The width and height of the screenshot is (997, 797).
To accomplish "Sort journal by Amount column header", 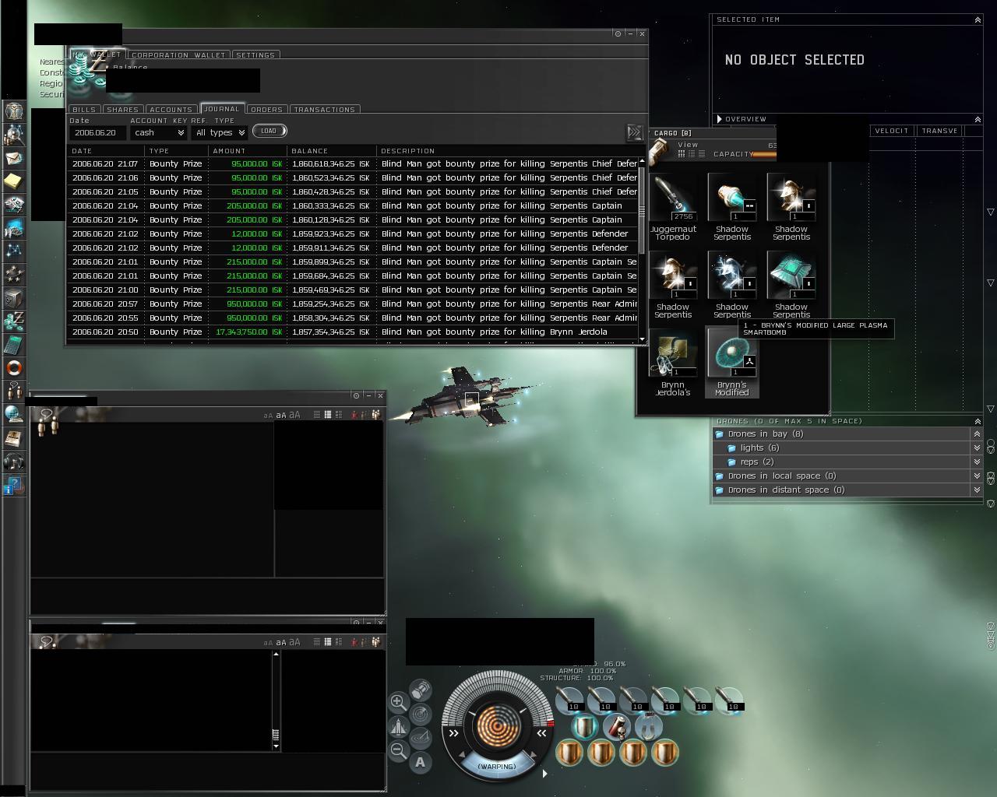I will coord(247,151).
